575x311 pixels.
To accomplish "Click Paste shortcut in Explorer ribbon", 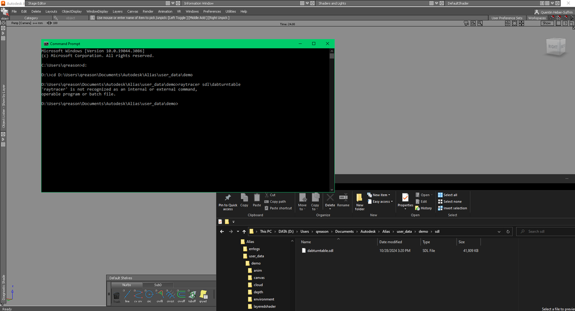I will click(x=278, y=208).
